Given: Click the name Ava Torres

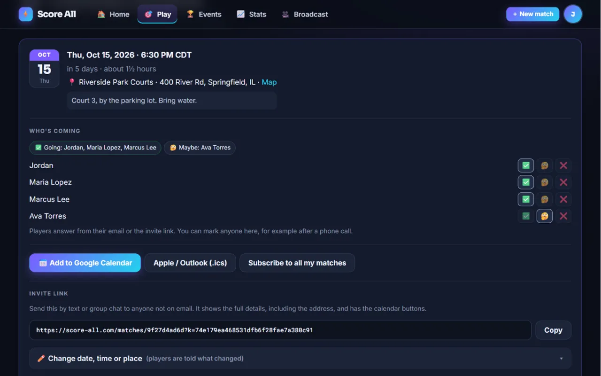Looking at the screenshot, I should [48, 216].
